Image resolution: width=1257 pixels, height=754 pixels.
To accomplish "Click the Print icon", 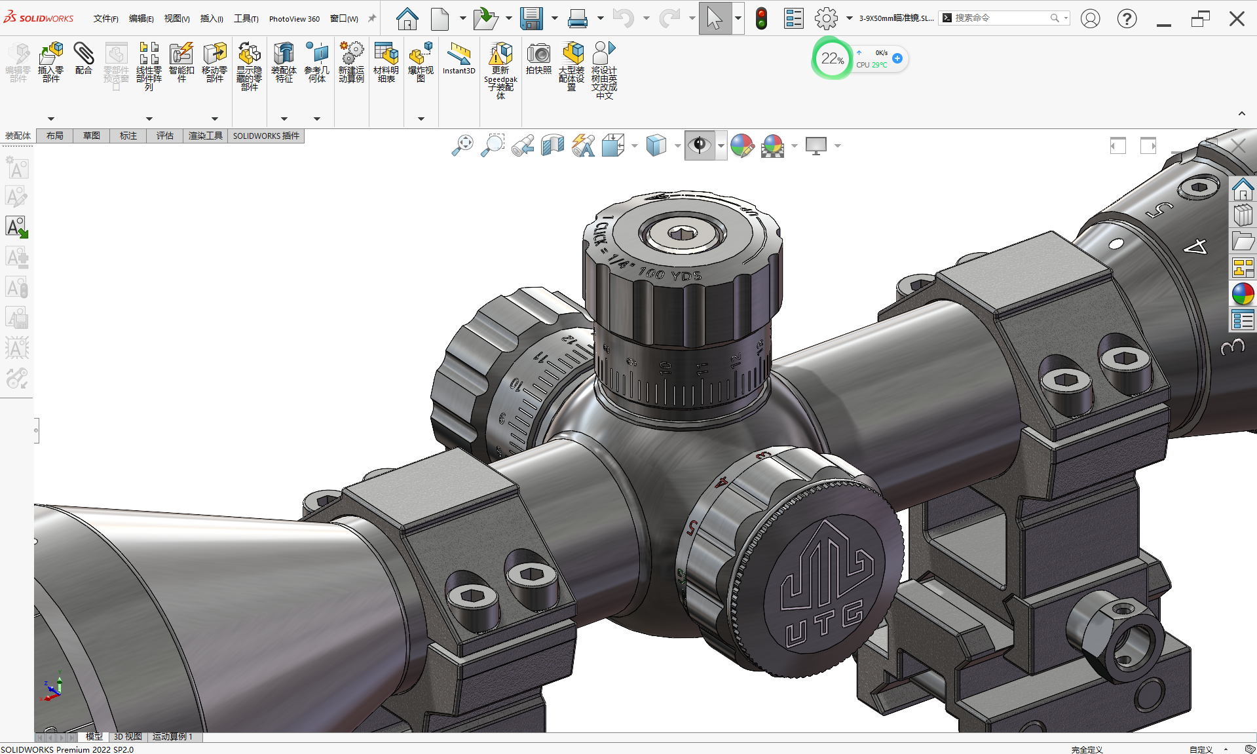I will [577, 18].
